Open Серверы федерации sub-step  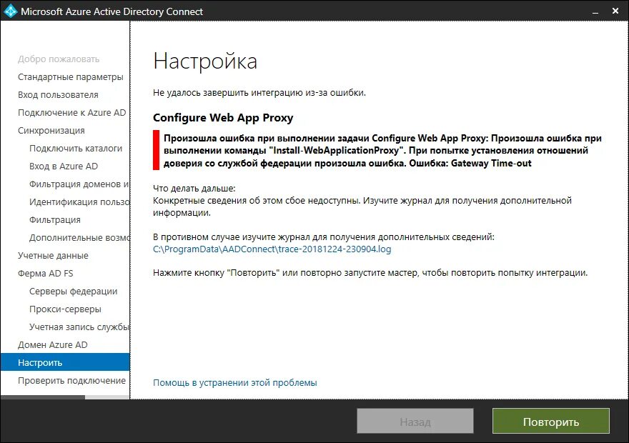(74, 292)
